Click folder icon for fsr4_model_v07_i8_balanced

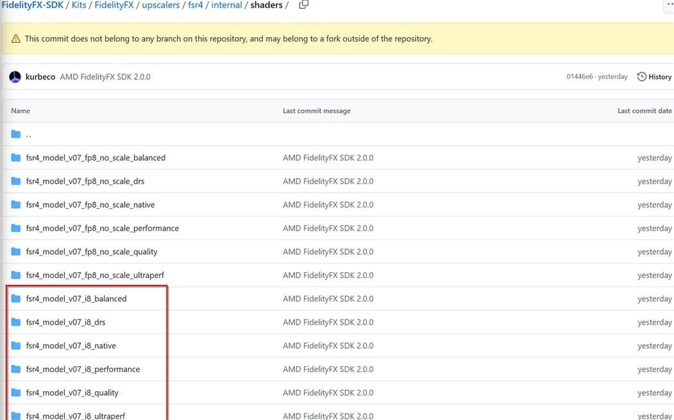[x=16, y=298]
